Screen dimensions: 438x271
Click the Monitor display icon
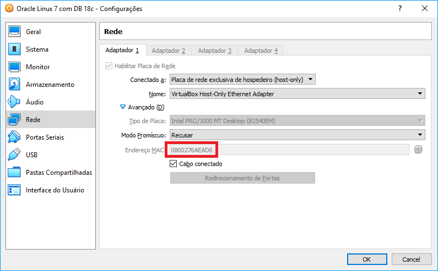(14, 67)
